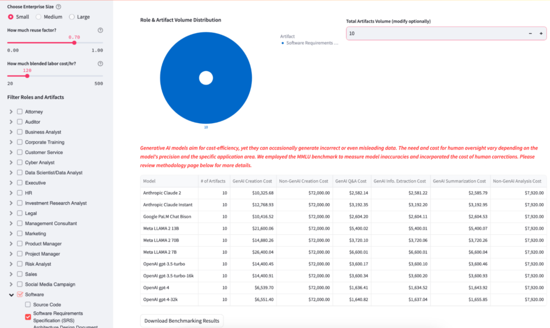Uncheck Software Requirements Specification (SRS)
The height and width of the screenshot is (328, 550).
(x=27, y=316)
